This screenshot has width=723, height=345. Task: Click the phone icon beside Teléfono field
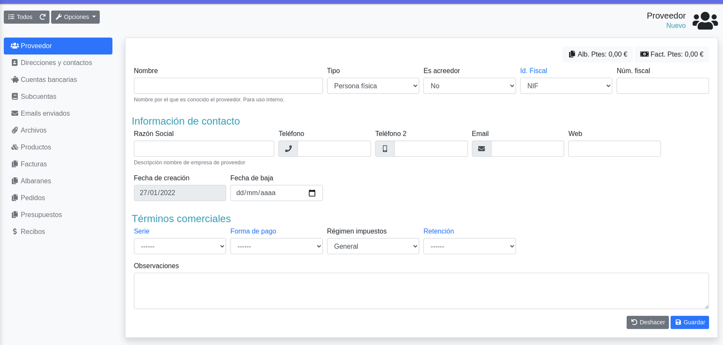[x=288, y=149]
